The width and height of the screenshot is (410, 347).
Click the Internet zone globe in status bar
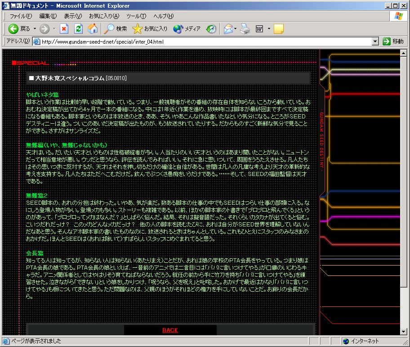pyautogui.click(x=346, y=341)
